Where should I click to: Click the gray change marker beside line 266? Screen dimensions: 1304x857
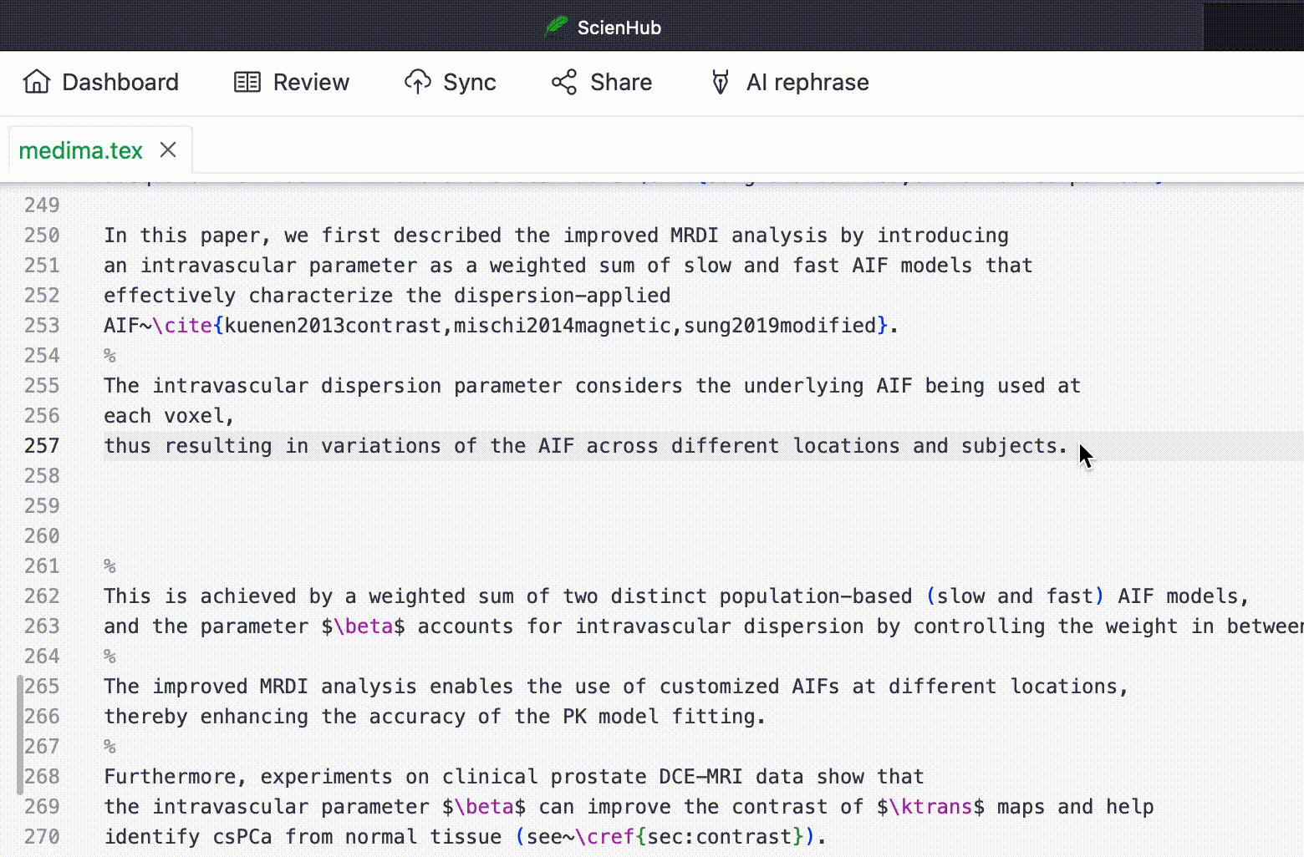pos(20,717)
